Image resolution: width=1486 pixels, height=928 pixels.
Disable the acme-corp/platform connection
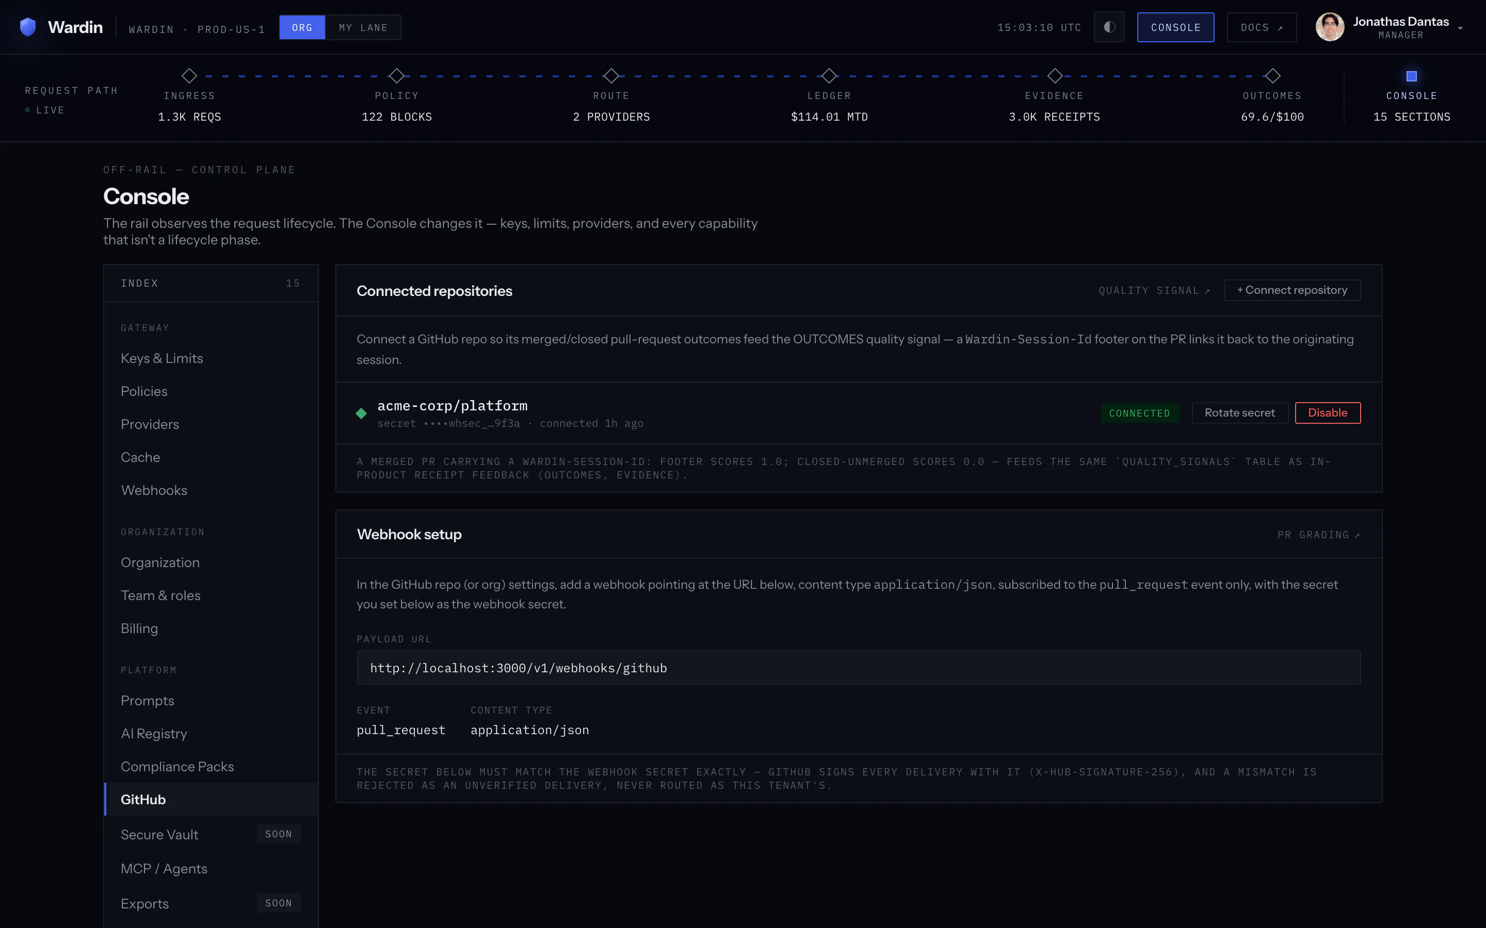click(x=1328, y=413)
